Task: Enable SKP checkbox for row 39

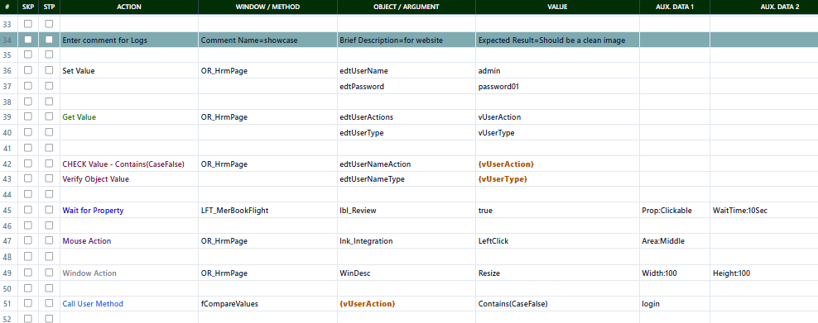Action: tap(28, 117)
